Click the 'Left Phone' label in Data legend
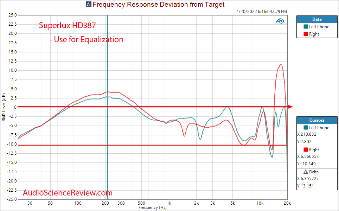Viewport: 339px width, 211px height. (x=319, y=27)
